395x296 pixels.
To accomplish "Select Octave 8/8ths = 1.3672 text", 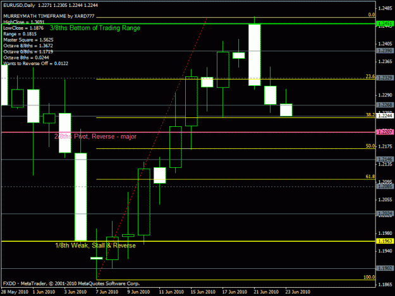I will (28, 46).
